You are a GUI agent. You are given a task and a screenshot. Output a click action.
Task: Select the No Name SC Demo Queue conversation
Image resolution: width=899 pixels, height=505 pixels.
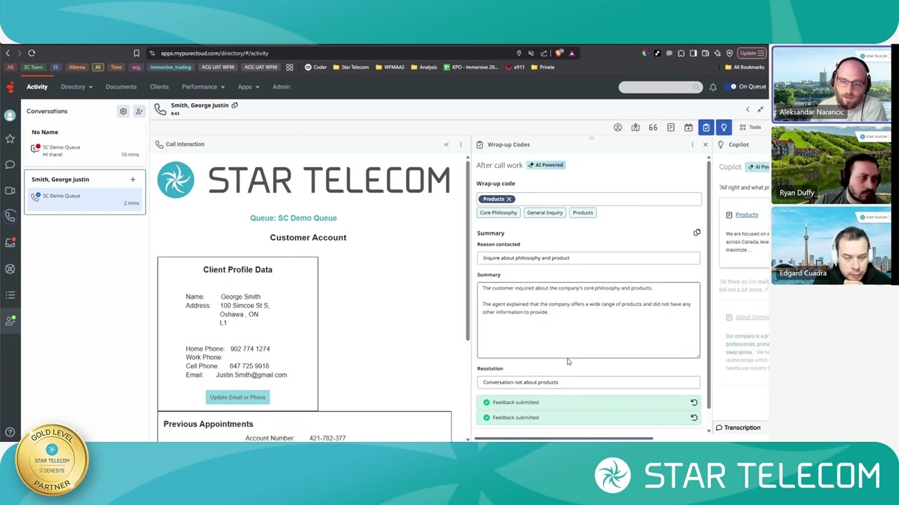84,150
